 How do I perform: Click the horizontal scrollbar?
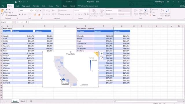(x=147, y=101)
